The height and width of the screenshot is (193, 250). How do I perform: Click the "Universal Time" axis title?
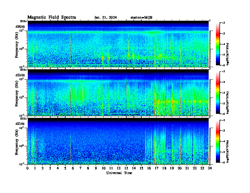tap(119, 173)
